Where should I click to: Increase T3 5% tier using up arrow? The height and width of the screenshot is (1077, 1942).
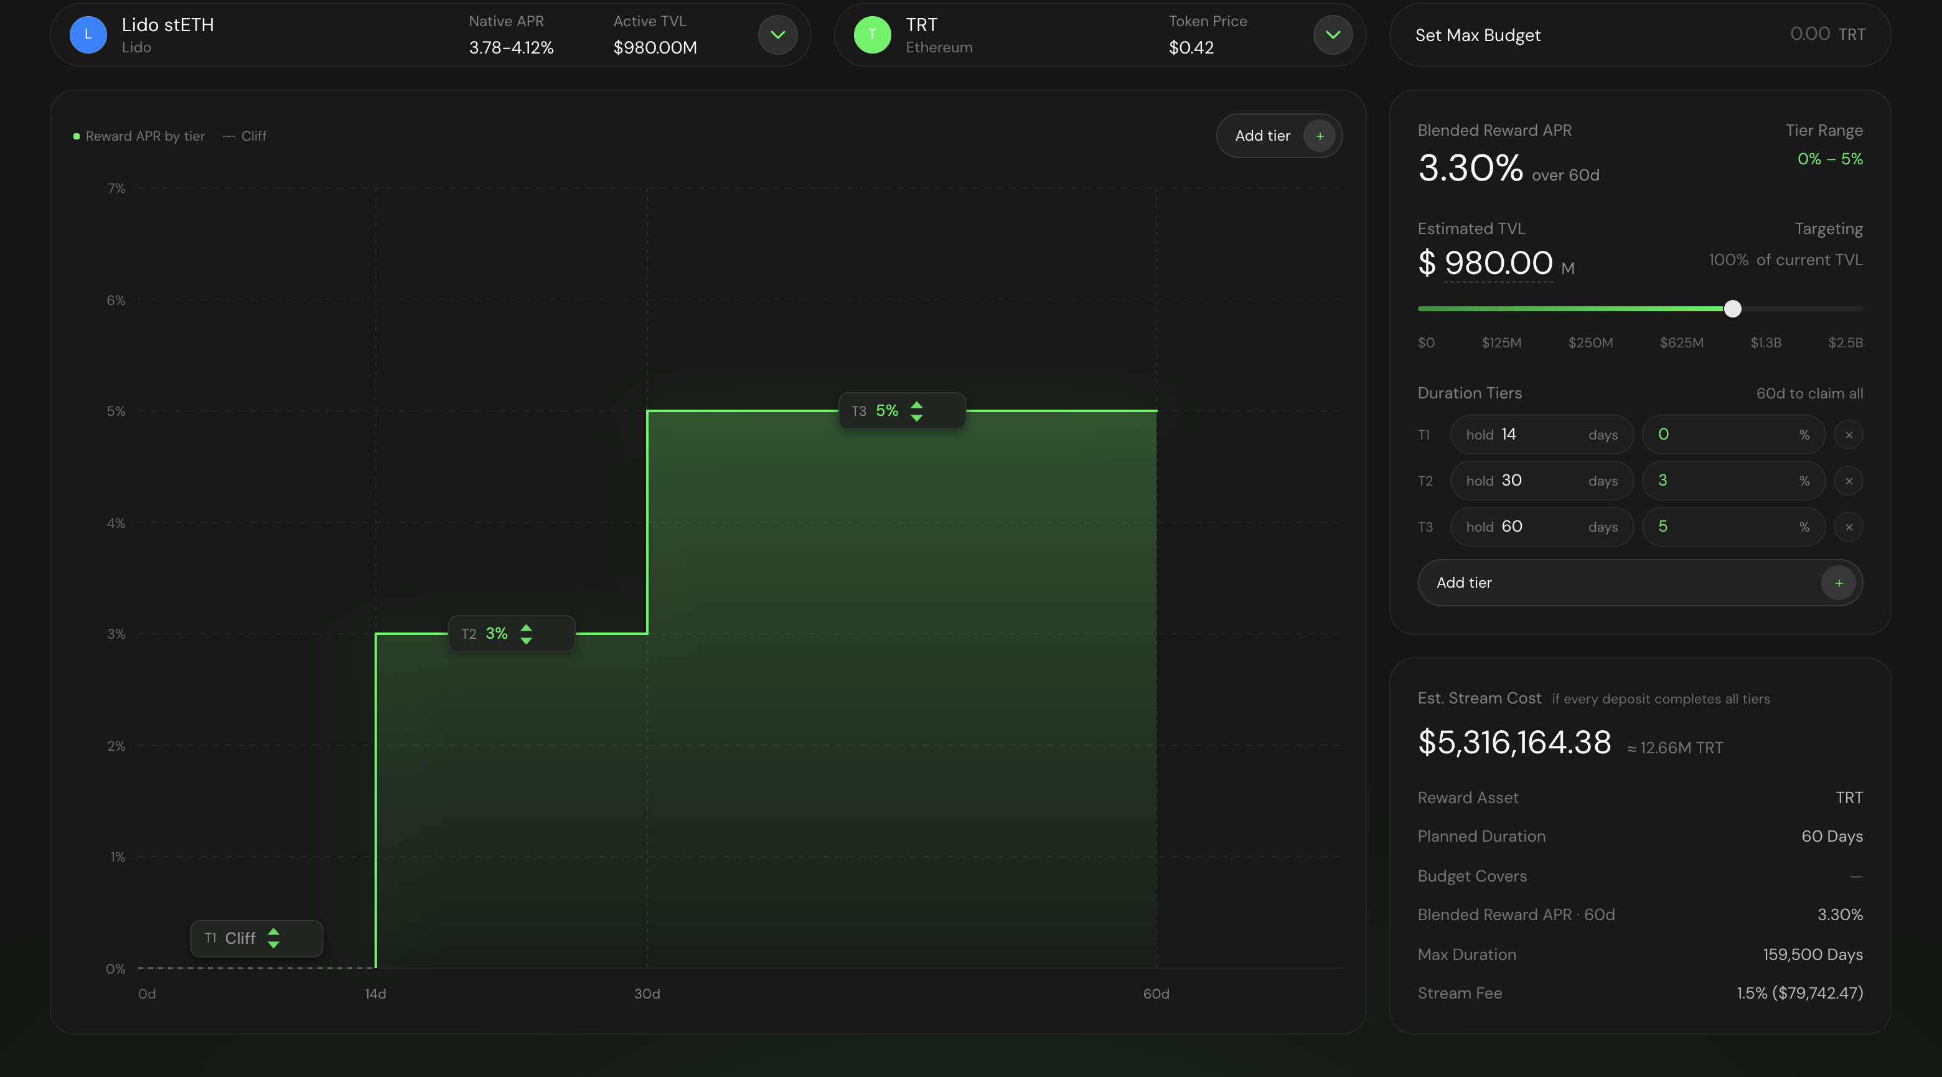pos(917,405)
